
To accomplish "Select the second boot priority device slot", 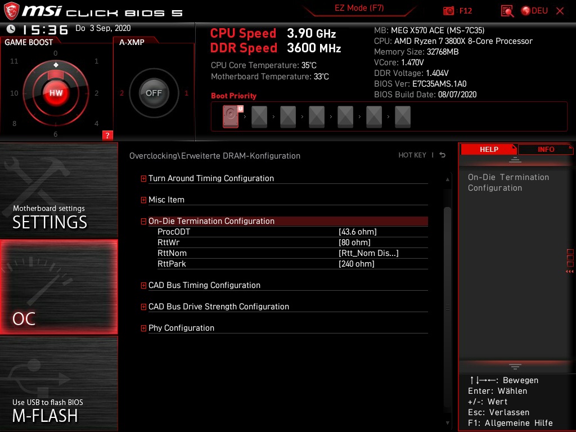I will click(259, 117).
